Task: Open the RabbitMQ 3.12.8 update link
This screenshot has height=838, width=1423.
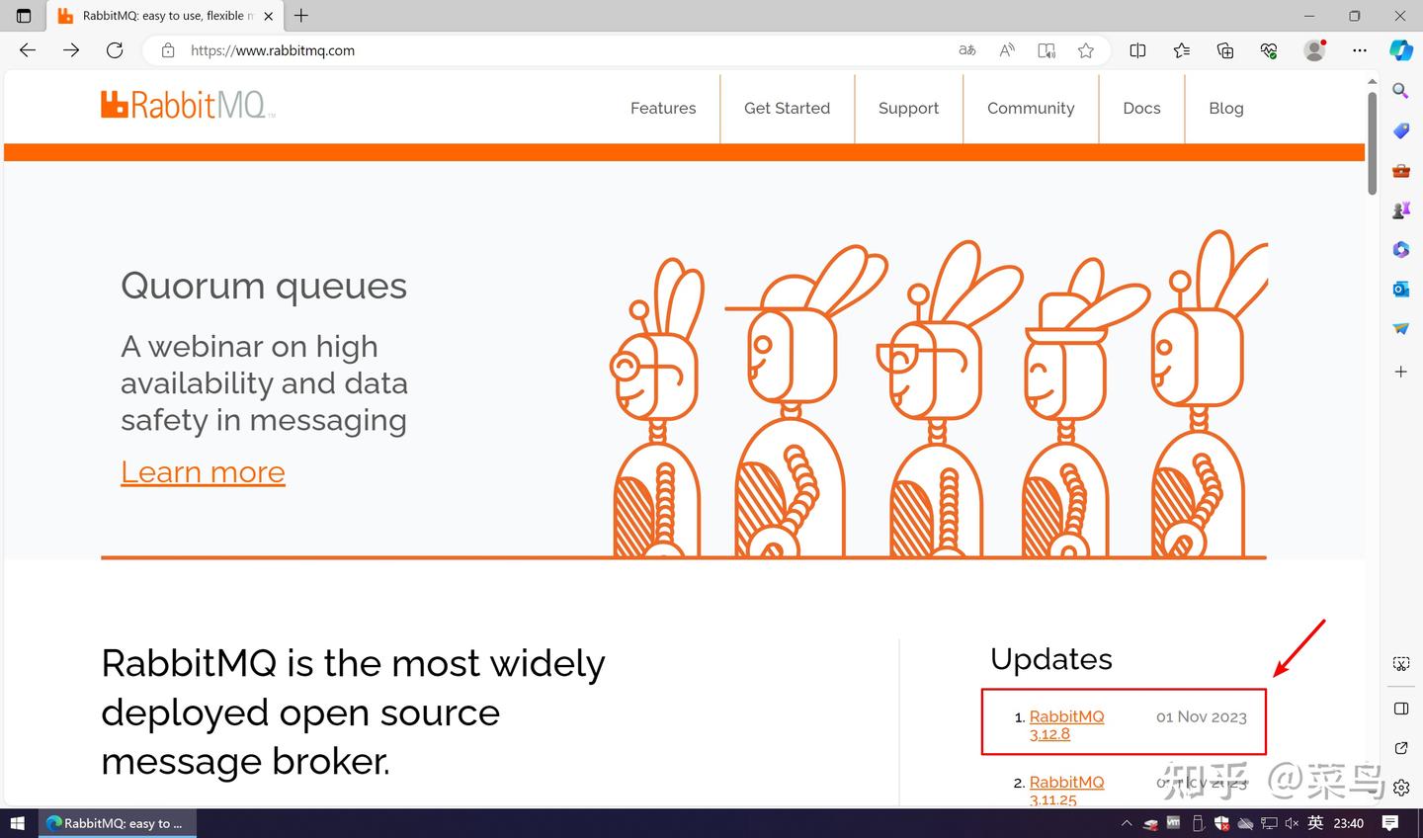Action: (x=1066, y=724)
